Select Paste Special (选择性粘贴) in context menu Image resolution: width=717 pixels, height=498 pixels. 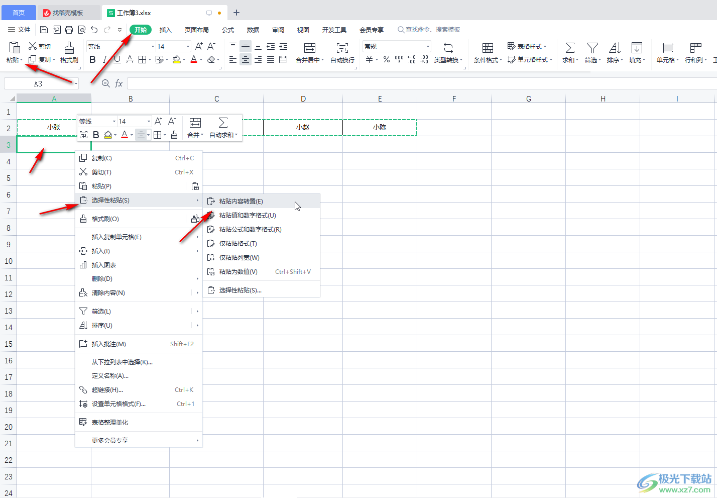pos(139,201)
